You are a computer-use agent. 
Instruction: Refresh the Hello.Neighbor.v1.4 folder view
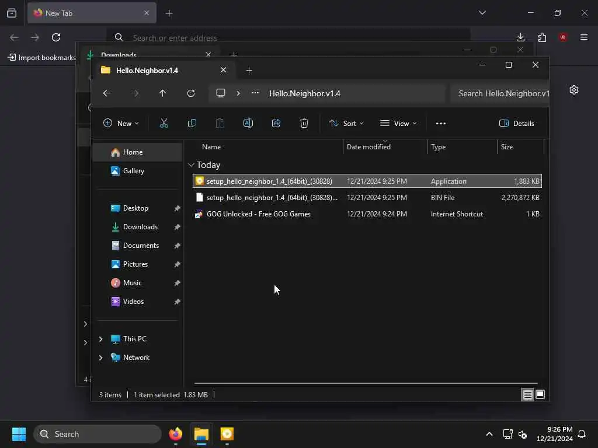(x=191, y=93)
